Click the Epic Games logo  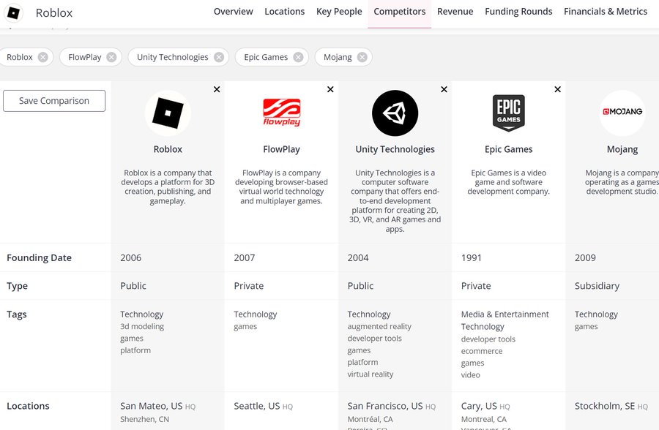pos(509,113)
